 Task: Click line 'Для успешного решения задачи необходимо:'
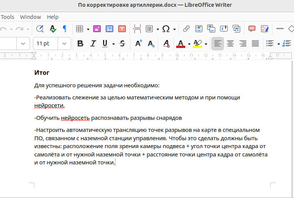pyautogui.click(x=97, y=86)
